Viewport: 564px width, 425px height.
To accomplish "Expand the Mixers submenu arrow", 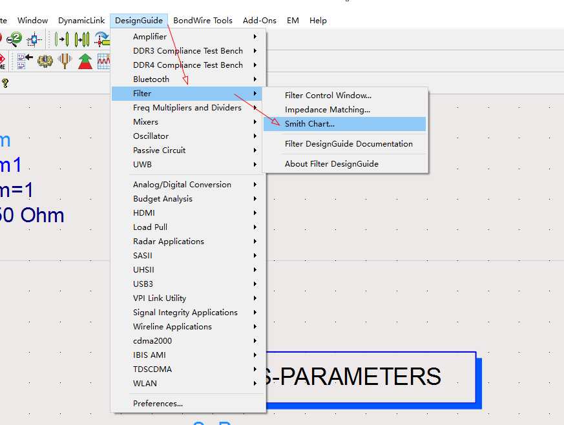I will coord(255,122).
